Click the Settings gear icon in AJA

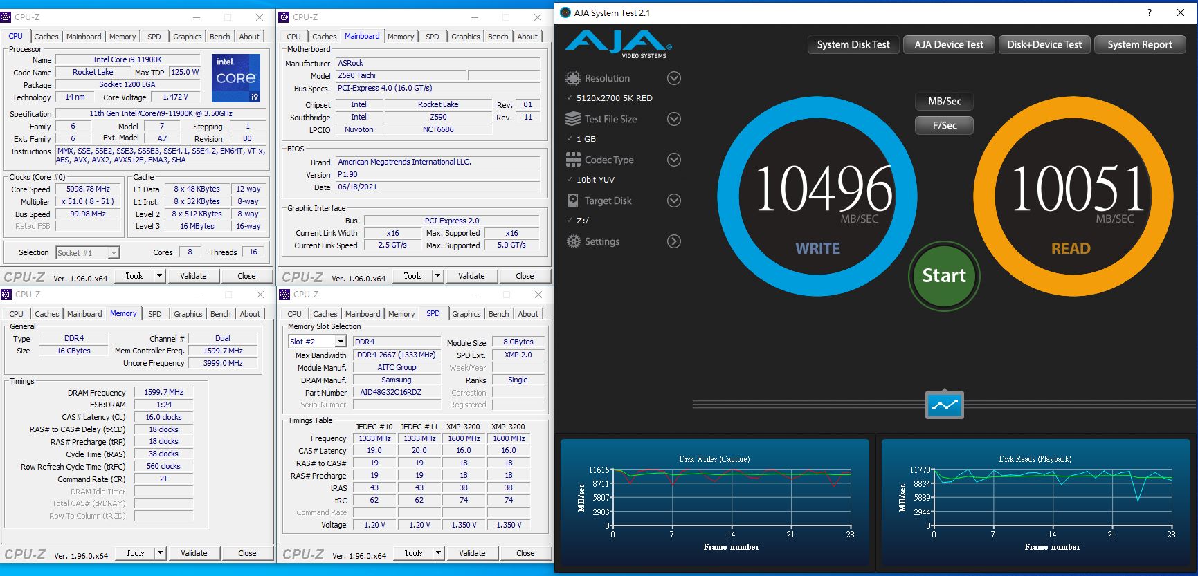point(573,241)
